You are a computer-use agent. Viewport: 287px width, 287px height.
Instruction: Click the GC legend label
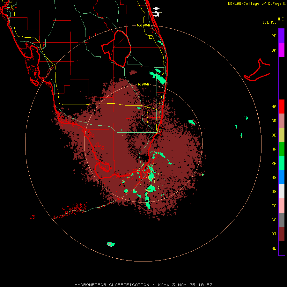274,220
